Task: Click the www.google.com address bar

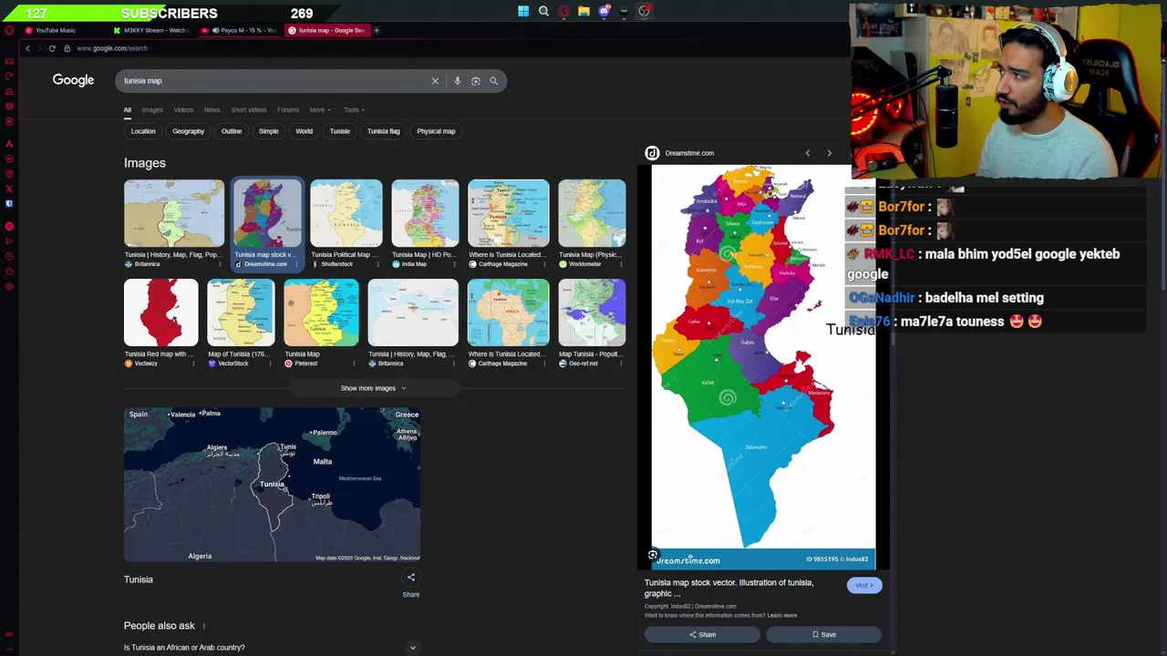Action: pos(112,48)
